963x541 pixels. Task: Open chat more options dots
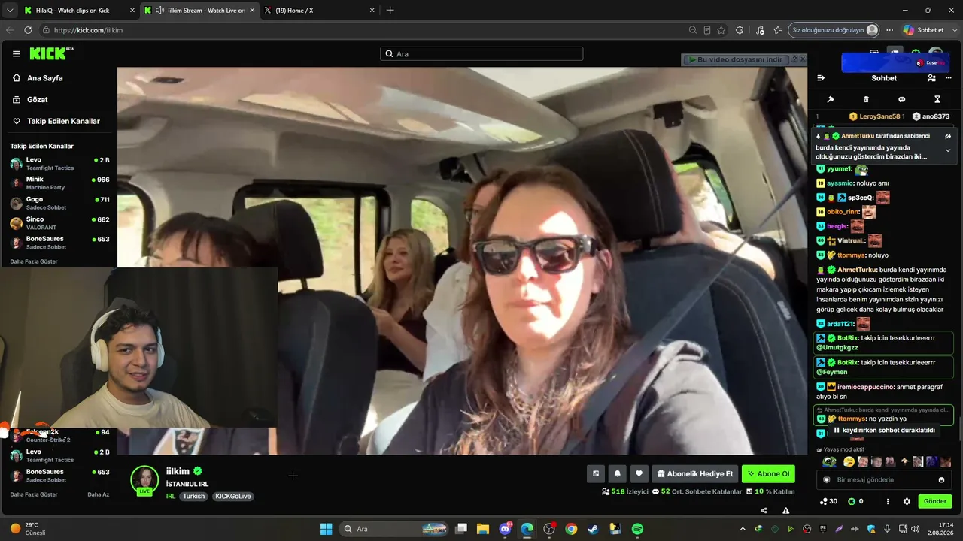pos(888,501)
